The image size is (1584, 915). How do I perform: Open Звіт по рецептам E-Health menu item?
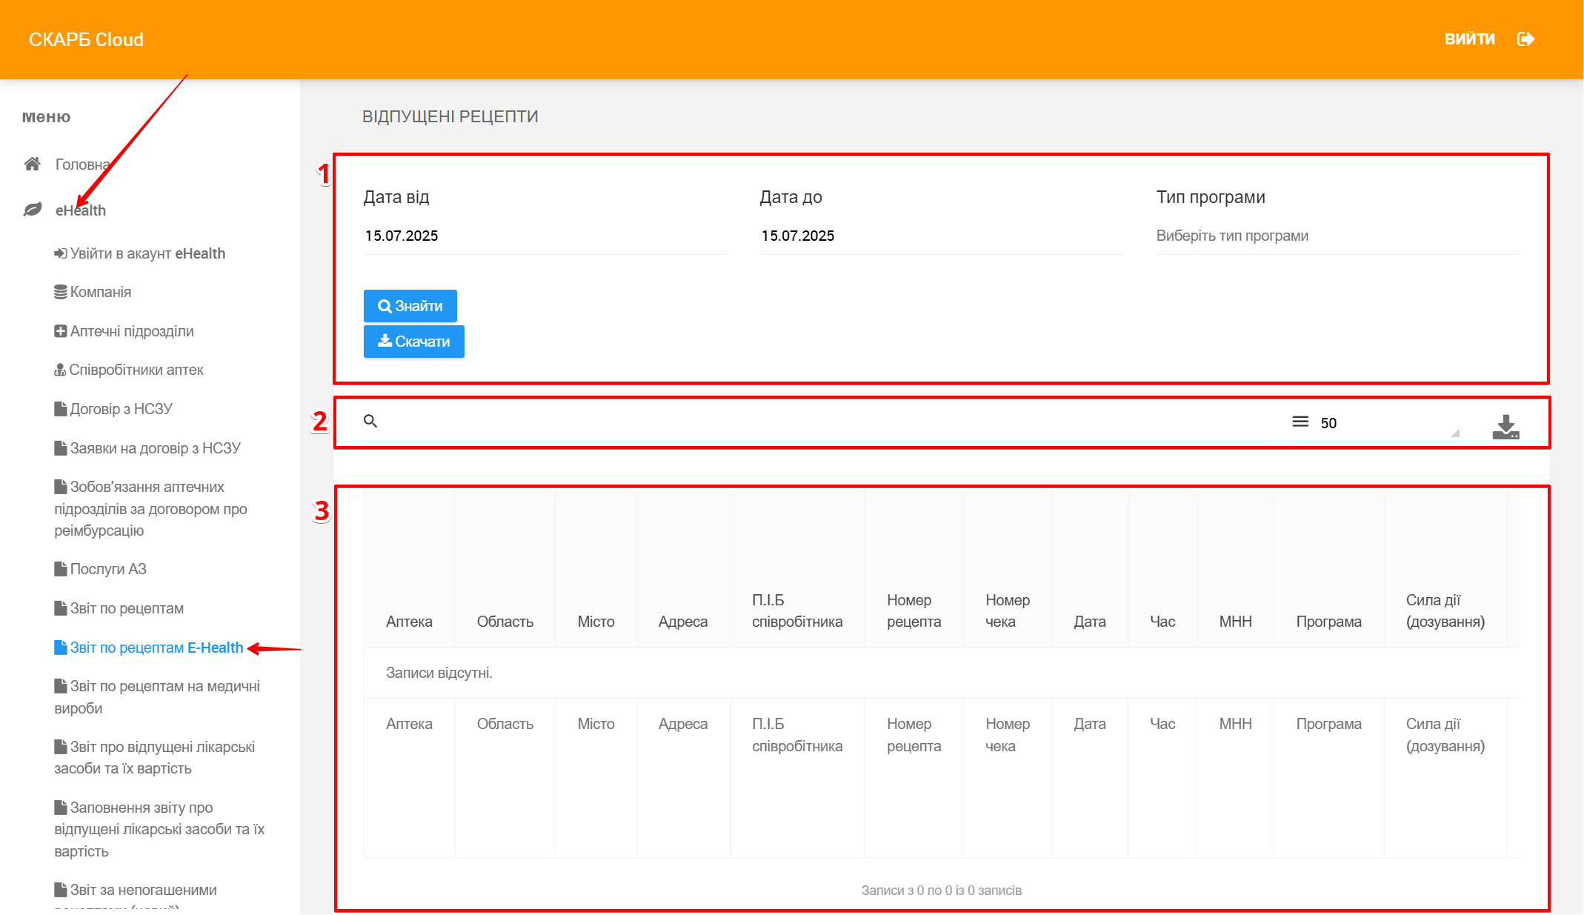coord(156,648)
